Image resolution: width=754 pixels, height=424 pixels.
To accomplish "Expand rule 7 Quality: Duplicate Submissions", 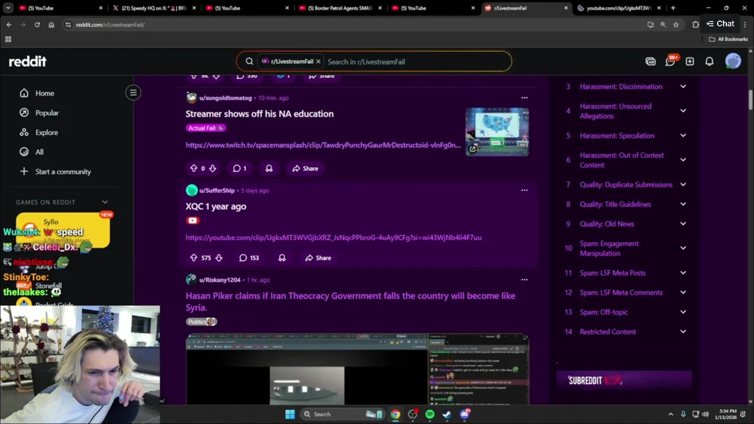I will click(683, 184).
